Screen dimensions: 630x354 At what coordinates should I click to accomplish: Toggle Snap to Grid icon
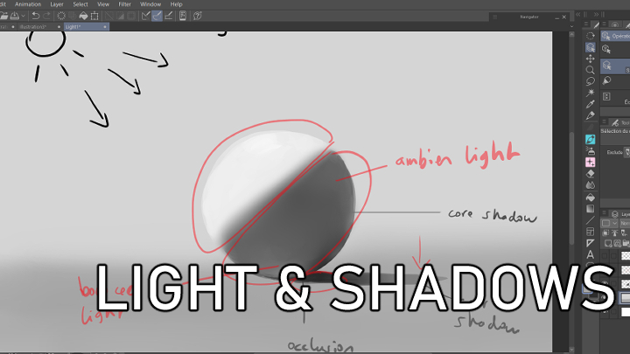169,16
